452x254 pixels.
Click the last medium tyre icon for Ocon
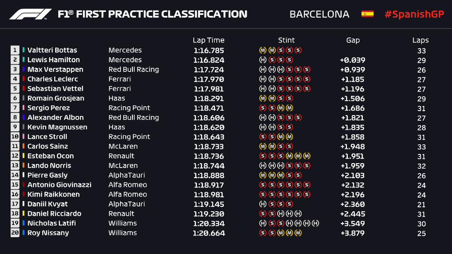pos(307,156)
